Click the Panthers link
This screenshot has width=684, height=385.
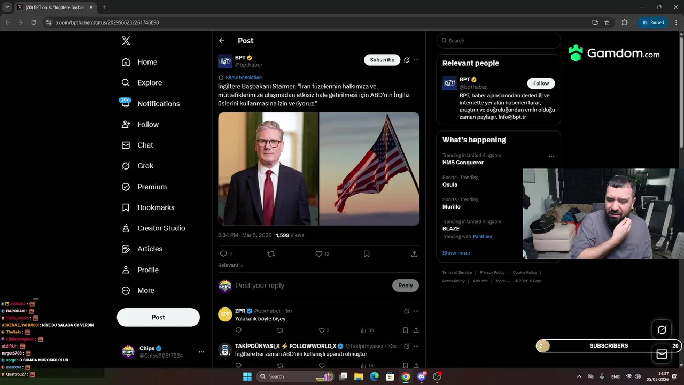point(483,236)
